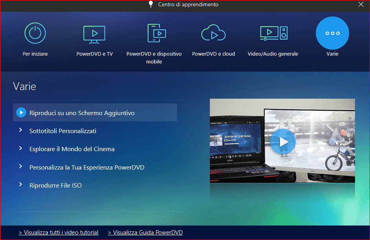Expand Personalizza la Tua Esperienza chevron
Image resolution: width=370 pixels, height=240 pixels.
point(21,167)
